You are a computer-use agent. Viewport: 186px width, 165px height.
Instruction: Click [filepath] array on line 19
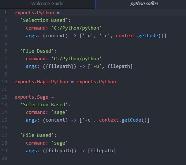coord(102,151)
